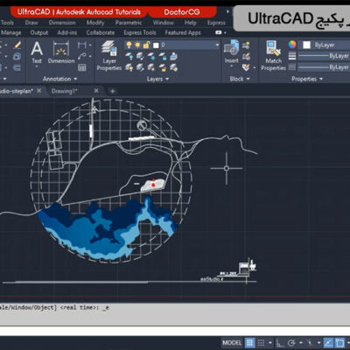The width and height of the screenshot is (350, 350).
Task: Click the Layer Isolate icon in Layers panel
Action: click(x=140, y=56)
